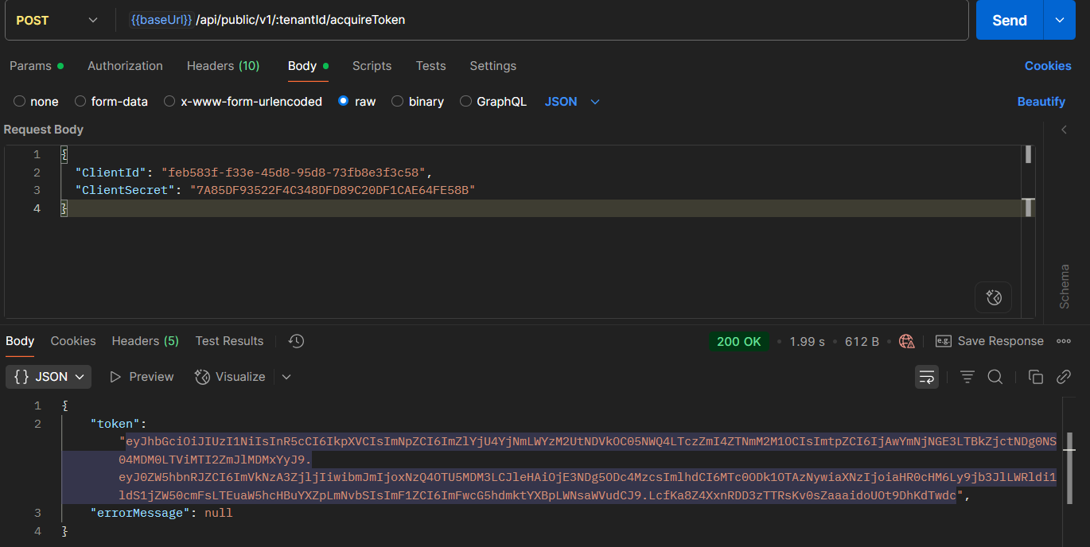Open the request Body tab
This screenshot has width=1090, height=547.
[308, 66]
